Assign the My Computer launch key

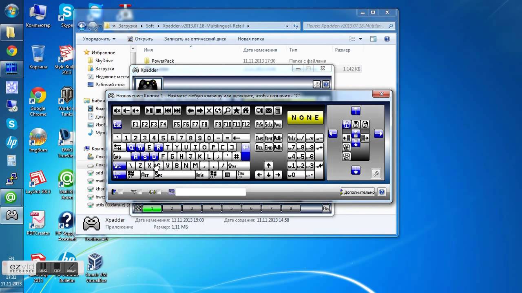point(259,110)
